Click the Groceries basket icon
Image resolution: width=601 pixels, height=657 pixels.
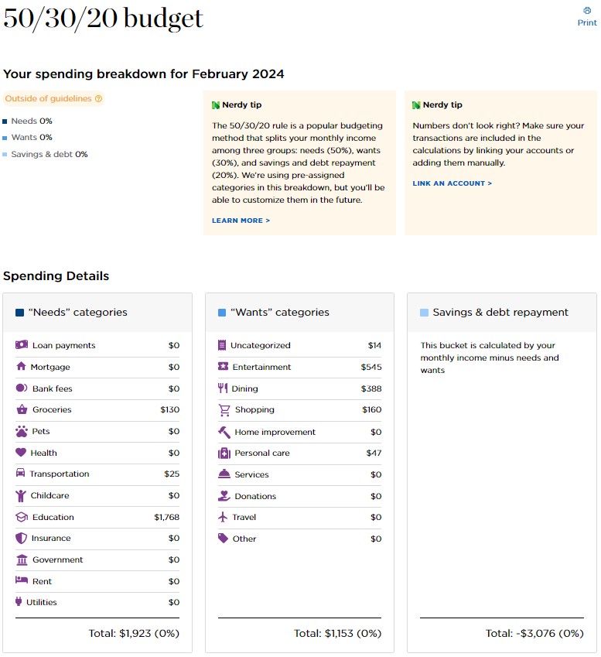pos(21,409)
